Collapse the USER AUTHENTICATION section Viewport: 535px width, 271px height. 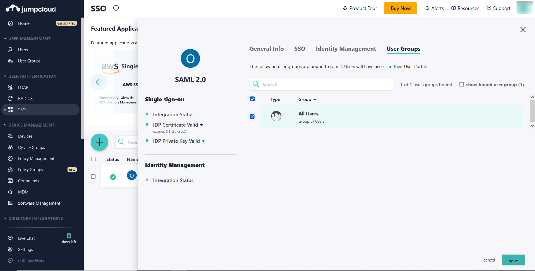coord(5,76)
